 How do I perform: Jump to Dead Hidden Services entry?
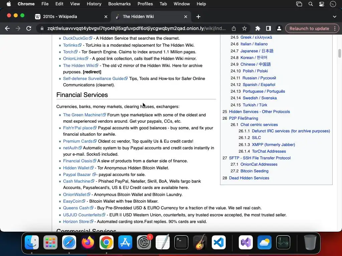(249, 178)
